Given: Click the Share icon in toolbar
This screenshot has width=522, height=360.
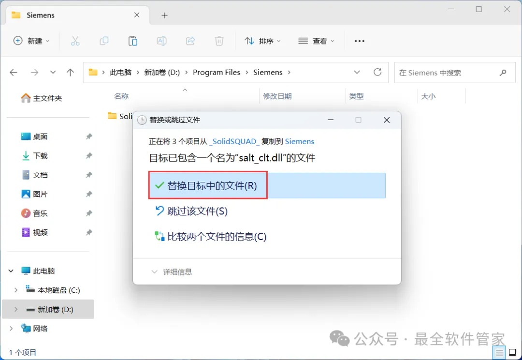Looking at the screenshot, I should tap(190, 41).
